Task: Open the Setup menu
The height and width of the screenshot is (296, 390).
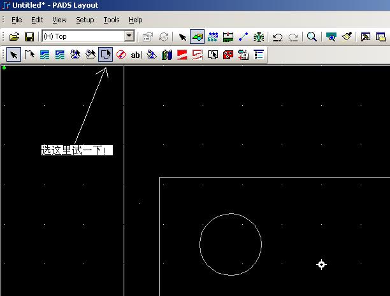Action: 85,20
